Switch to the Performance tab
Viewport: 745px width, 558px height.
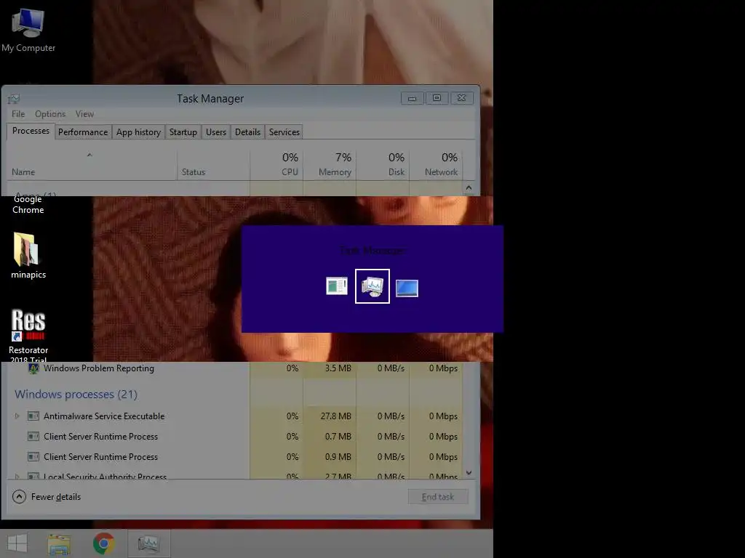(x=83, y=132)
